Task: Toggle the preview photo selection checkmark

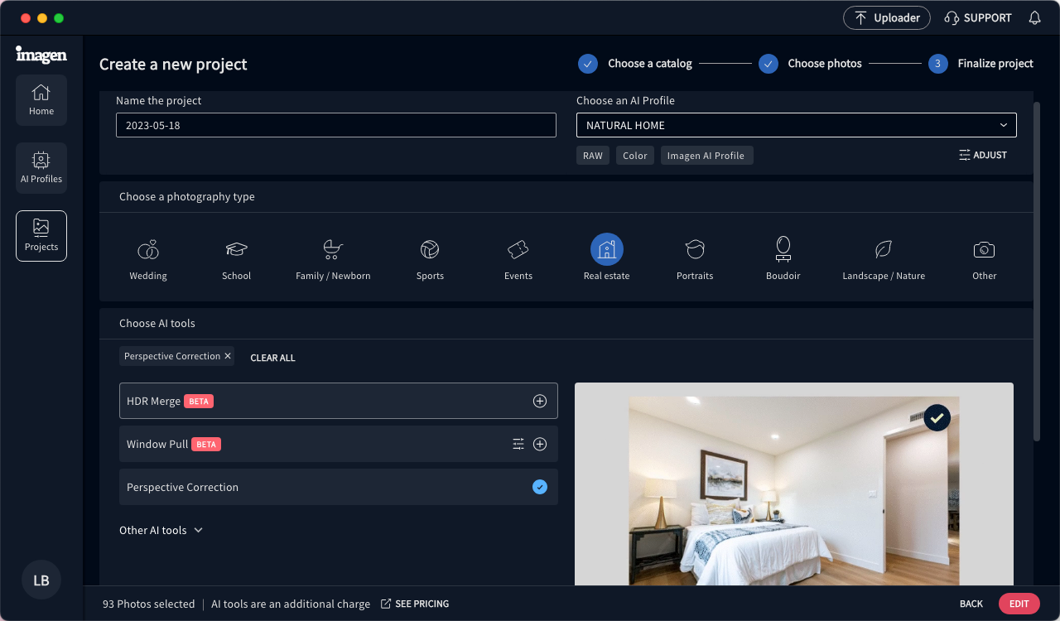Action: 937,418
